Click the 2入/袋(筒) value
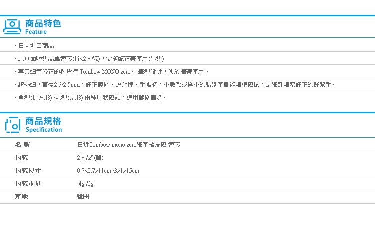The width and height of the screenshot is (375, 226). pyautogui.click(x=90, y=158)
